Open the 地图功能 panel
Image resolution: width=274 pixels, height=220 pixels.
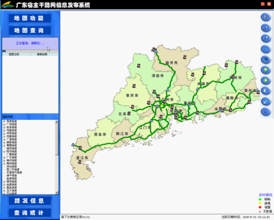tap(29, 19)
